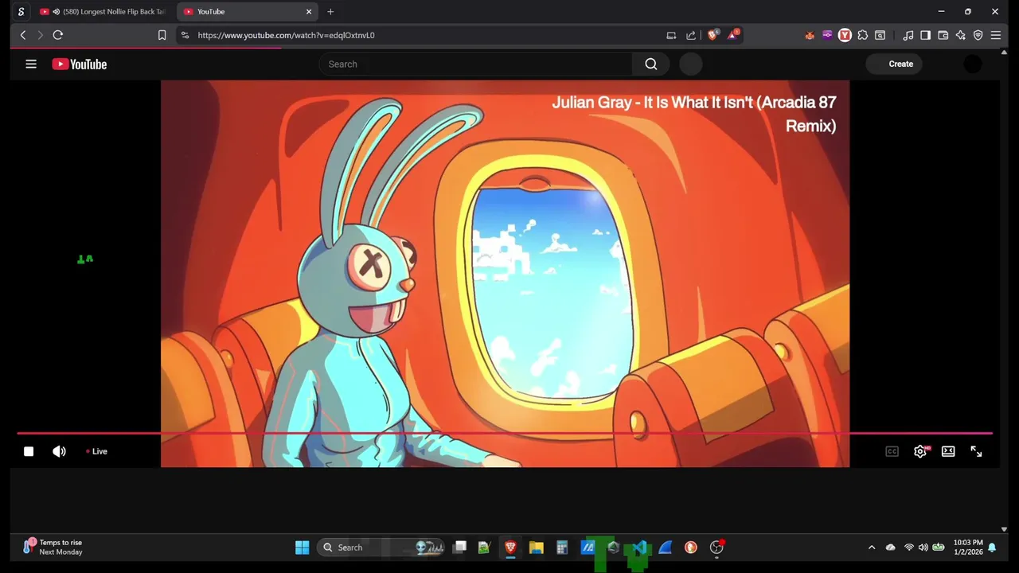Open the DuckDuckGo browser on the taskbar

point(691,547)
